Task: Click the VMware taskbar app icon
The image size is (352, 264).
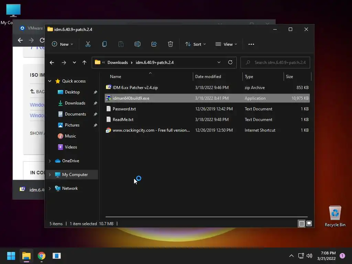Action: tap(57, 256)
